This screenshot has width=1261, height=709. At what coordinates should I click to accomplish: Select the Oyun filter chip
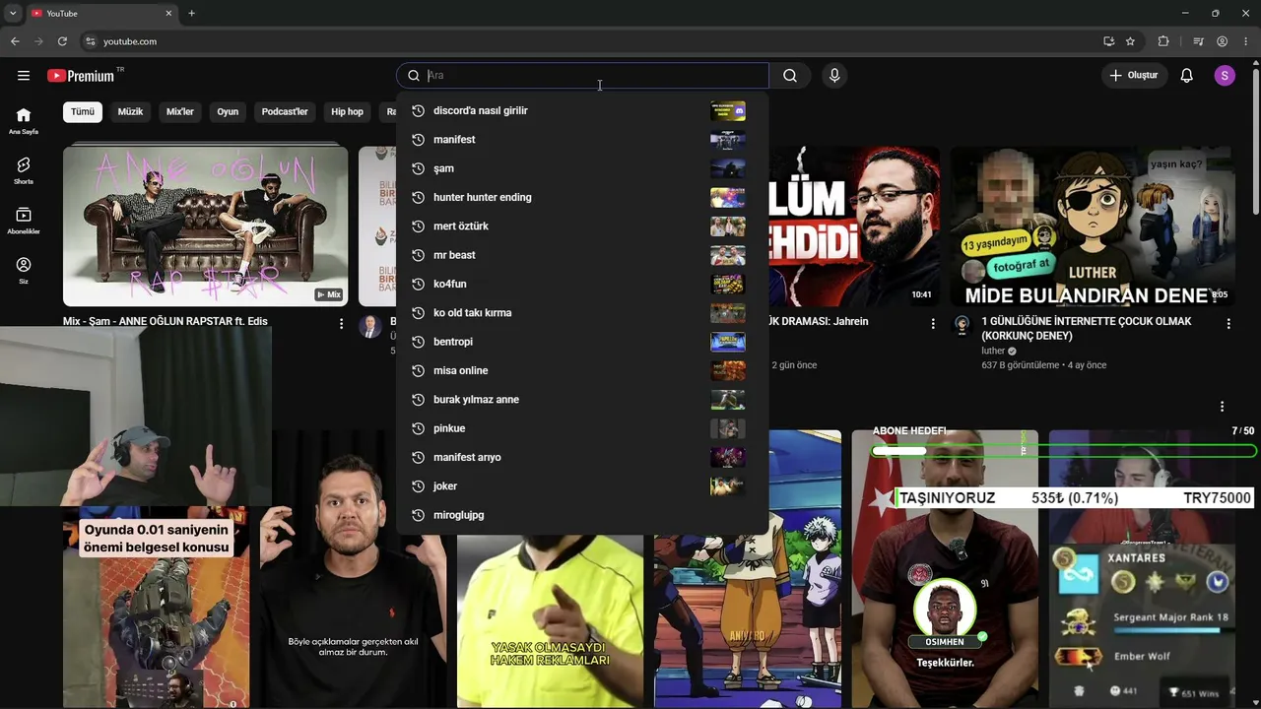coord(228,112)
